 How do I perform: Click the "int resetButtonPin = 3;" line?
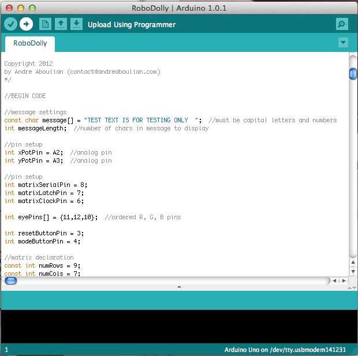44,233
